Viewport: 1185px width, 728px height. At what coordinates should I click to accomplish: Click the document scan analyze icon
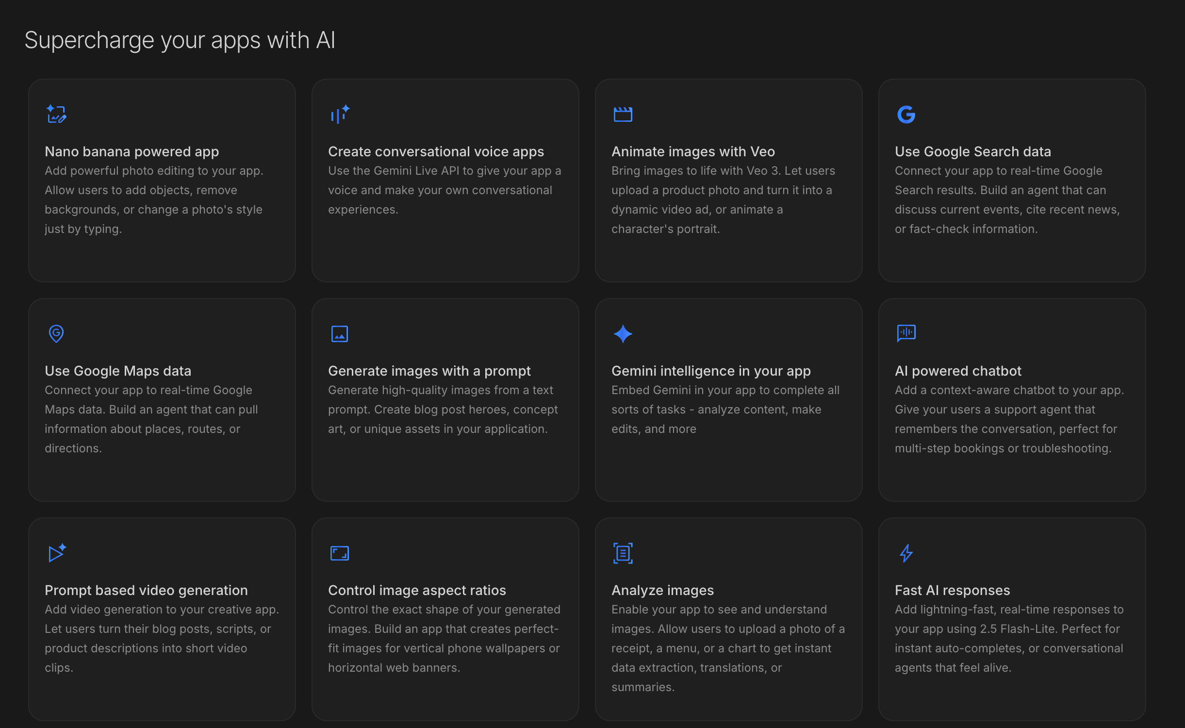coord(623,553)
